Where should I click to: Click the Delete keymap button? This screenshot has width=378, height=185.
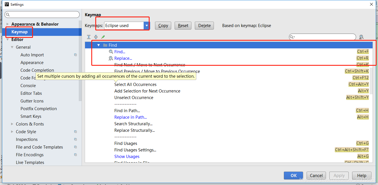coord(205,26)
